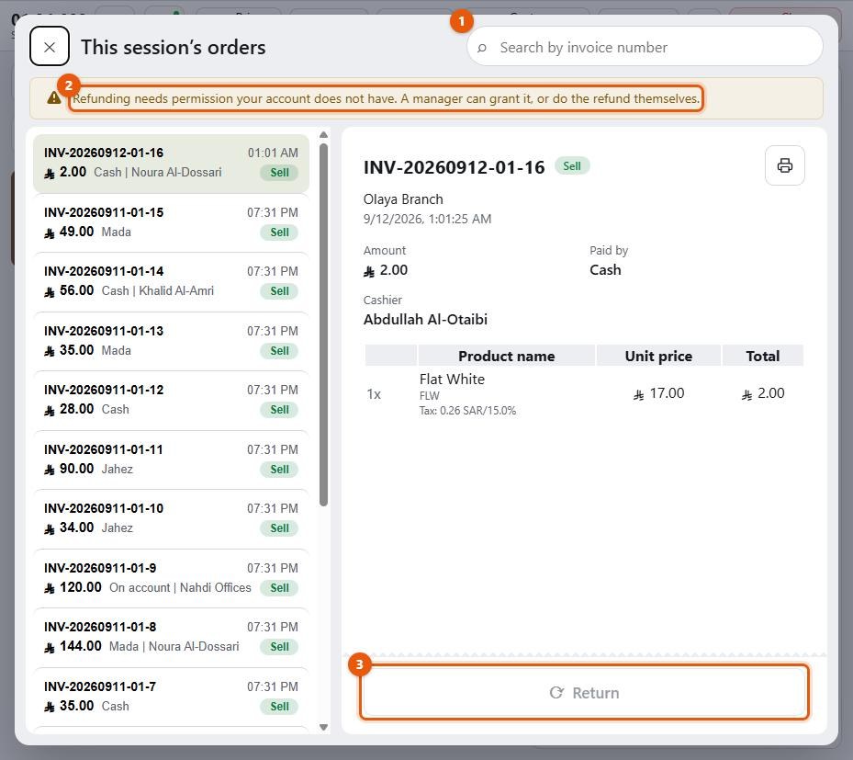Click the 144.00 amount in the Mada Noura Al-Dossari order

81,646
